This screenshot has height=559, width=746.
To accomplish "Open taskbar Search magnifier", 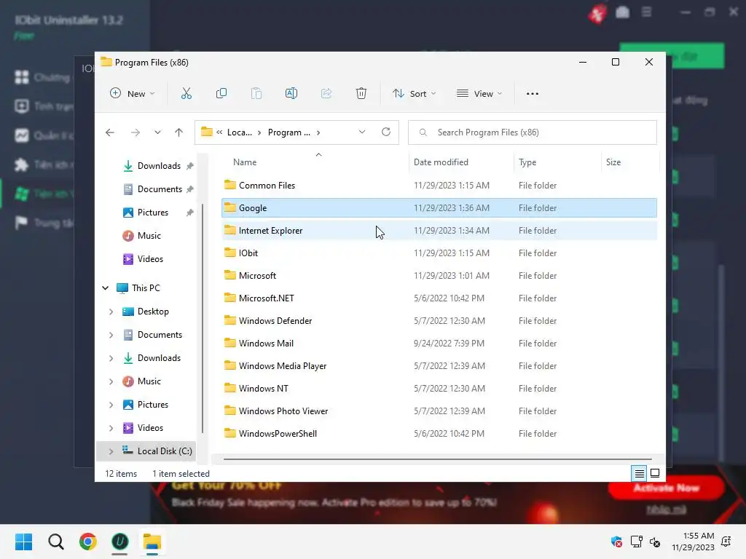I will pyautogui.click(x=55, y=542).
